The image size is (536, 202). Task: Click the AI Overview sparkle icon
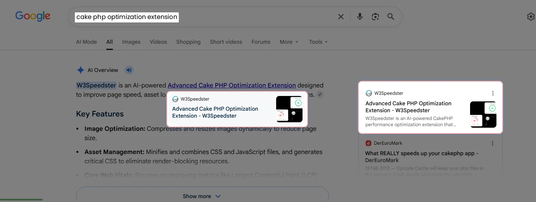point(80,70)
